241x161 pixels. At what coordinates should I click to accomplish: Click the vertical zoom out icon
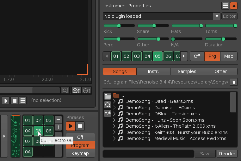pyautogui.click(x=87, y=91)
